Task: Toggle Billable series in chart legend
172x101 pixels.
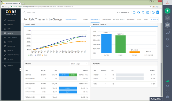Action: pos(38,55)
